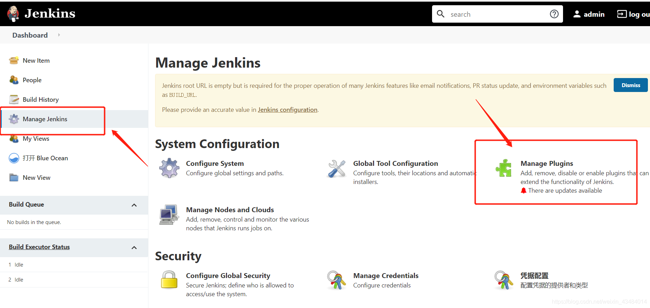Open the My Views sidebar link
Screen dimensions: 650x308
click(36, 139)
